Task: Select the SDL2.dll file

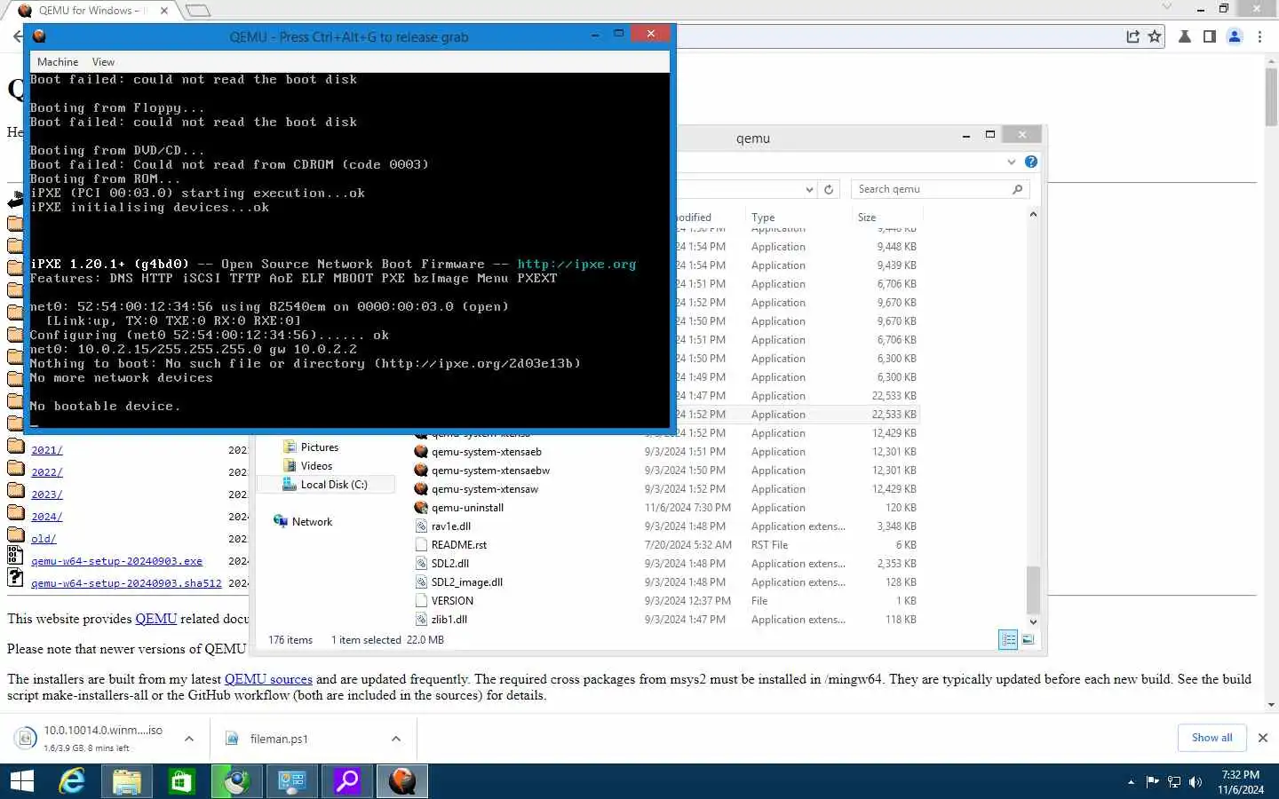Action: click(449, 564)
